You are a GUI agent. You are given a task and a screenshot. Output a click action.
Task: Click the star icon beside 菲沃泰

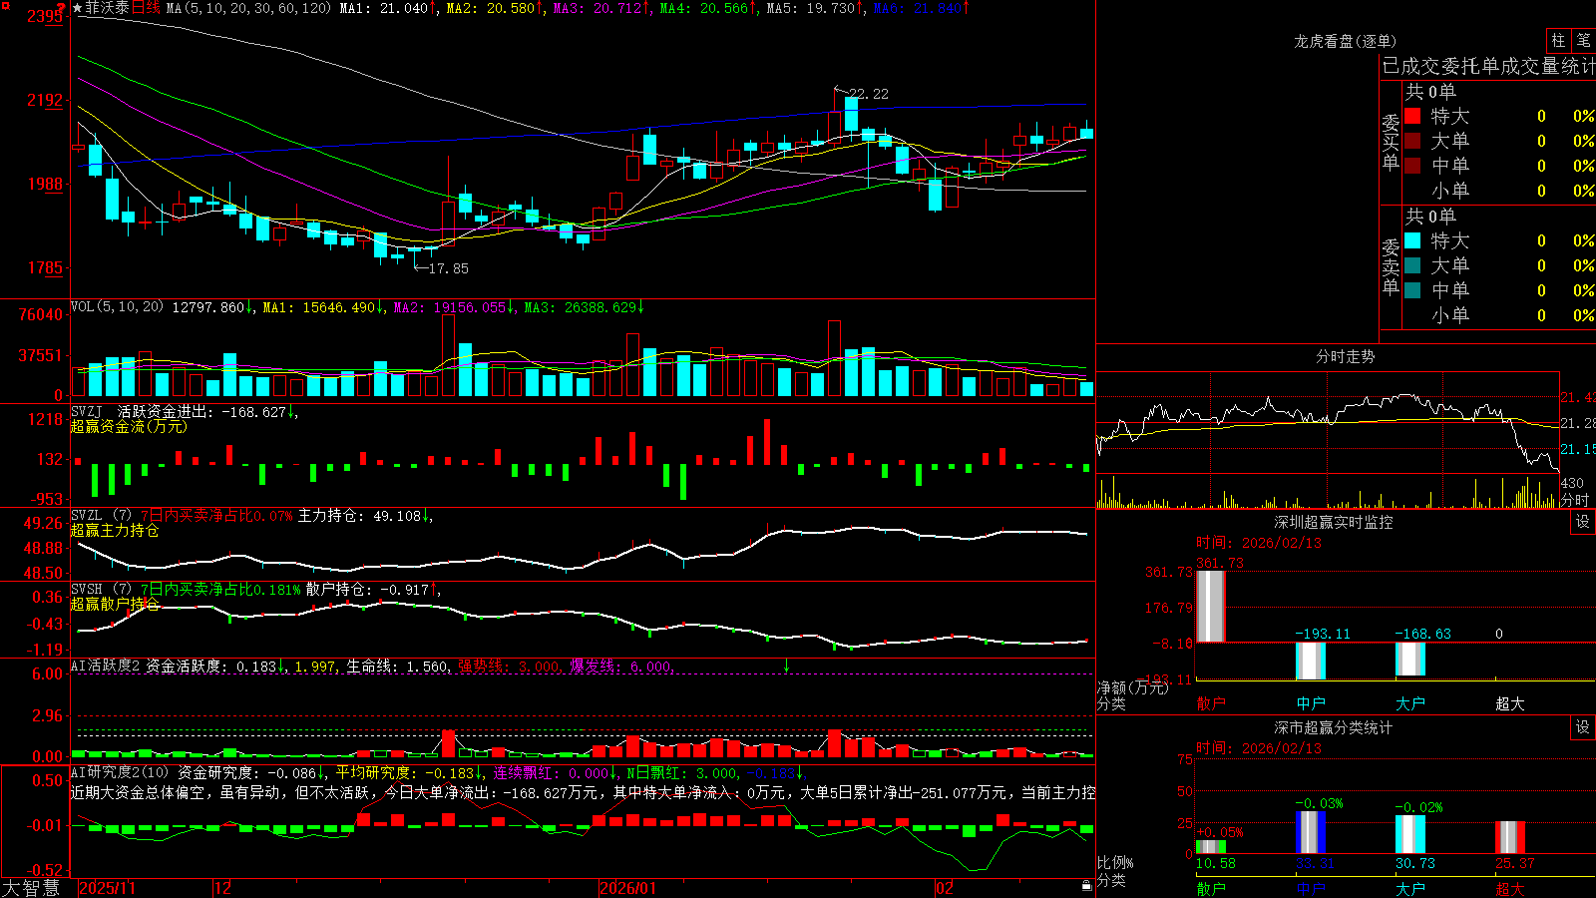(x=78, y=8)
